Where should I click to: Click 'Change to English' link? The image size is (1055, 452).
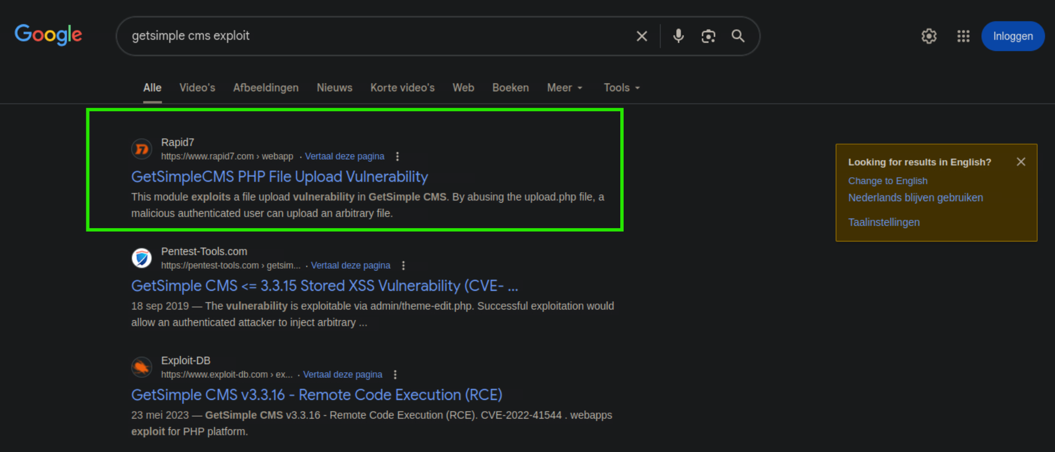point(888,181)
